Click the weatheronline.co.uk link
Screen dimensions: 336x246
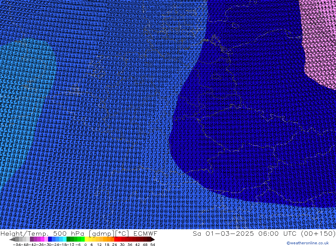(x=310, y=243)
